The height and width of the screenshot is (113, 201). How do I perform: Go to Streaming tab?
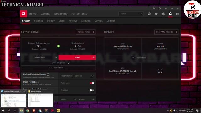coord(61,14)
